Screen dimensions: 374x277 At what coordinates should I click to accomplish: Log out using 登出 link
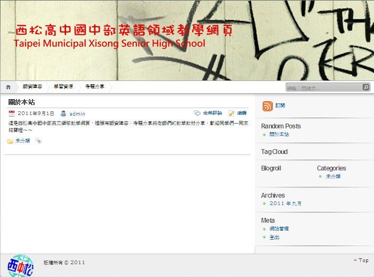click(x=274, y=237)
